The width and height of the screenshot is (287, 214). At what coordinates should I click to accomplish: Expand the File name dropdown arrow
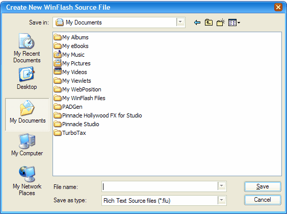pyautogui.click(x=222, y=186)
